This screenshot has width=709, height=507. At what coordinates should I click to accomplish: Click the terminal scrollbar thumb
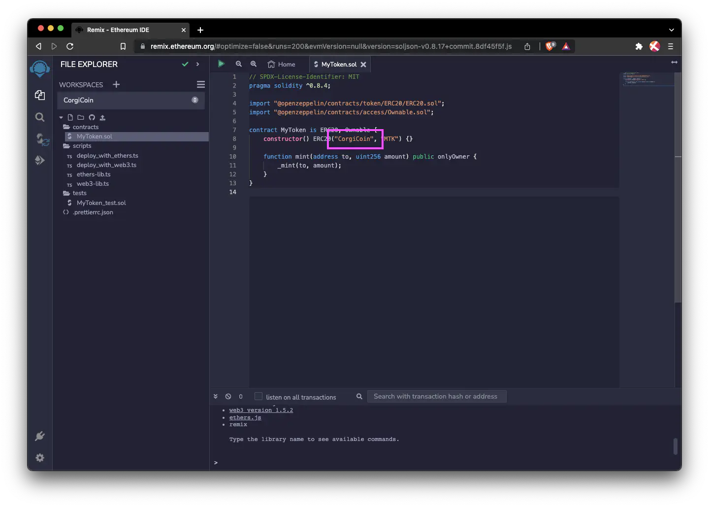coord(676,446)
